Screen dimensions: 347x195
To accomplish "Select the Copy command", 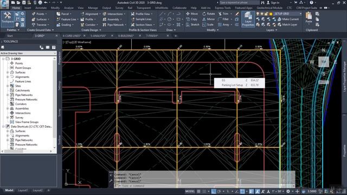I will click(191, 19).
